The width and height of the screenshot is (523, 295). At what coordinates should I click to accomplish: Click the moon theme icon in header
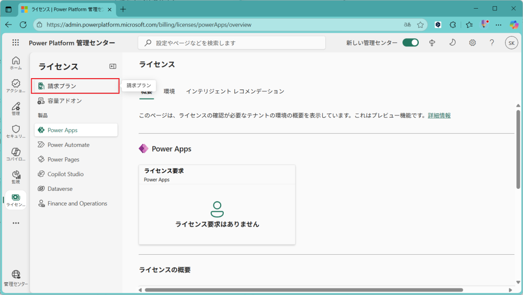tap(453, 43)
